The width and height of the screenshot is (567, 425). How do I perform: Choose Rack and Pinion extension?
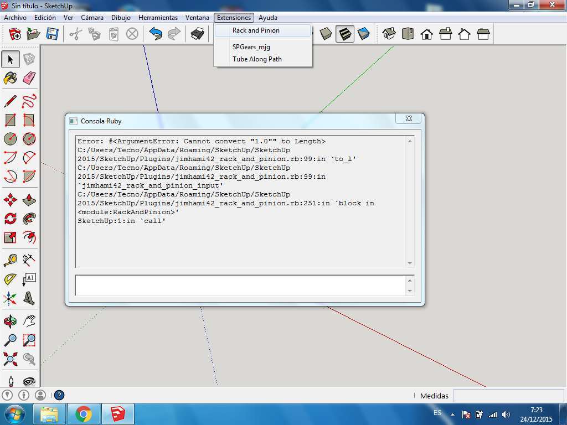pos(263,30)
